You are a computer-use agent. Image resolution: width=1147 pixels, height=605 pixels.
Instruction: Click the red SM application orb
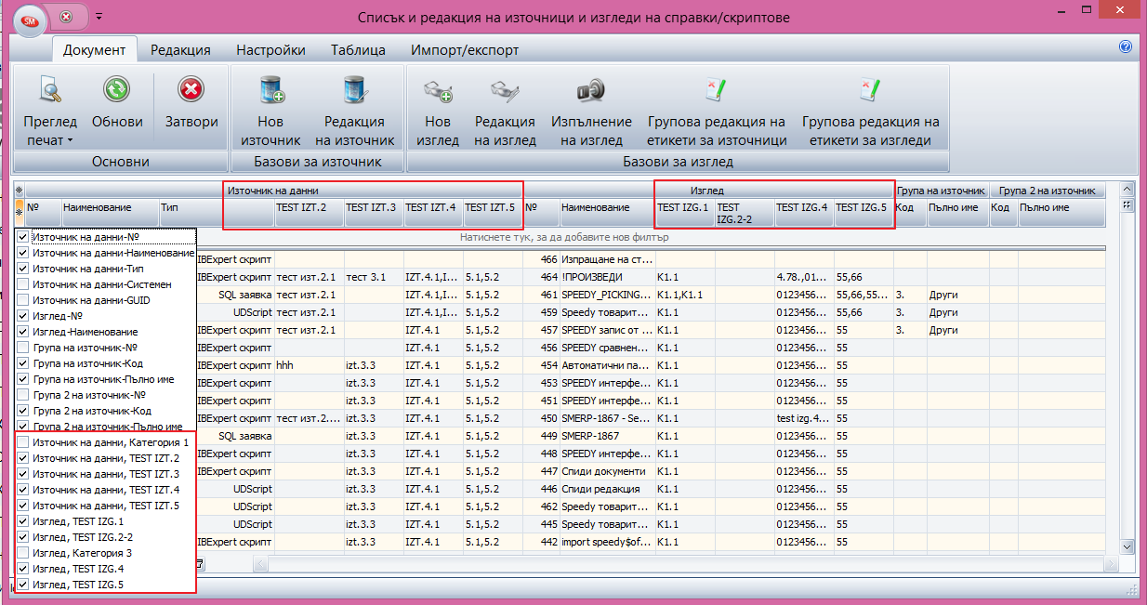[30, 20]
